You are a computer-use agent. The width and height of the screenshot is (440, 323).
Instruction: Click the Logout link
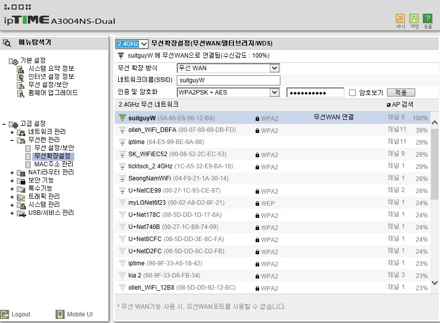[21, 314]
